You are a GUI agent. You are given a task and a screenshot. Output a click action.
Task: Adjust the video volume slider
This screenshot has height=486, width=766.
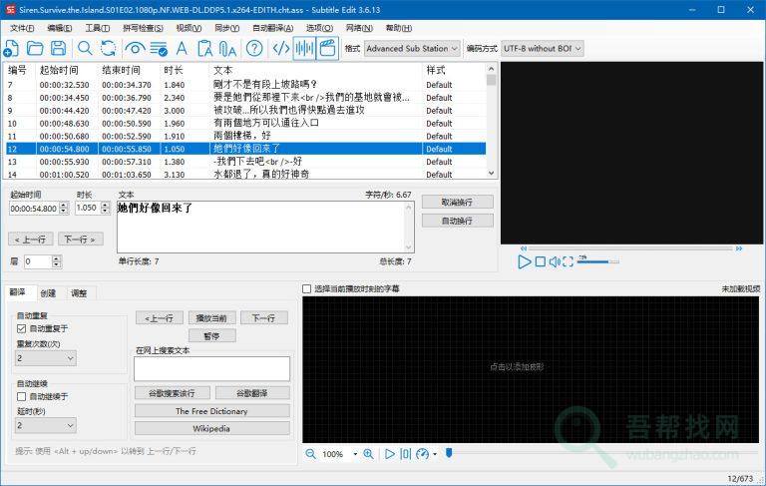tap(593, 261)
